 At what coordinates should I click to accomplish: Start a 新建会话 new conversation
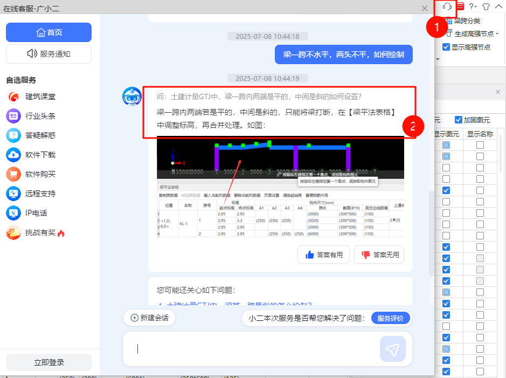pos(149,318)
